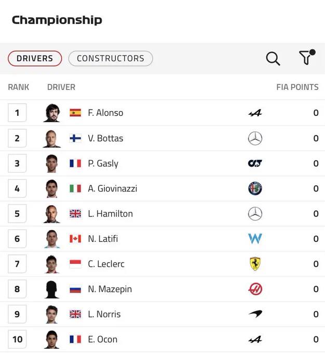The width and height of the screenshot is (325, 353).
Task: Select the Drivers tab
Action: coord(35,59)
